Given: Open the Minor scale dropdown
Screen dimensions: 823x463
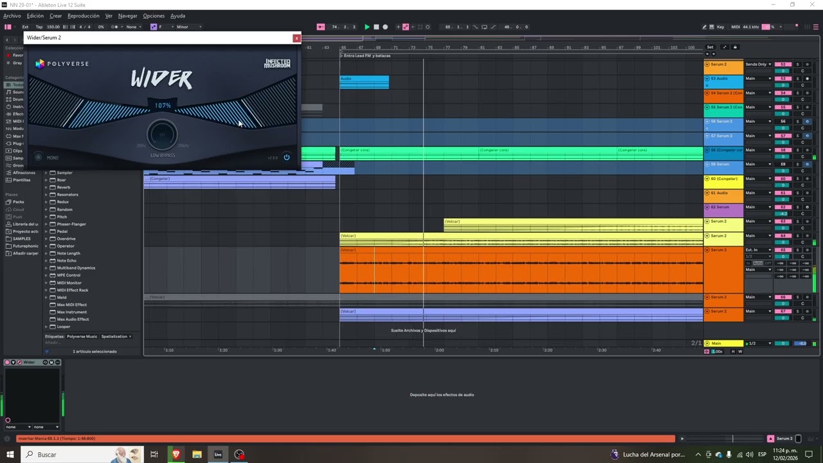Looking at the screenshot, I should coord(188,27).
